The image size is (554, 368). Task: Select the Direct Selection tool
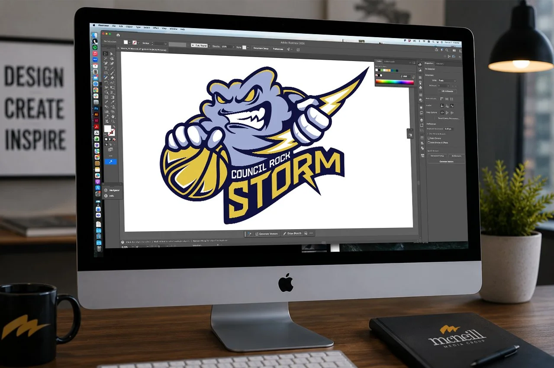(112, 54)
